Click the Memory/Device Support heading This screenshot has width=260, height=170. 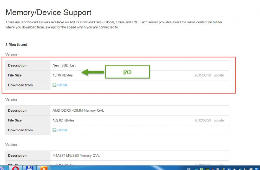pyautogui.click(x=48, y=12)
